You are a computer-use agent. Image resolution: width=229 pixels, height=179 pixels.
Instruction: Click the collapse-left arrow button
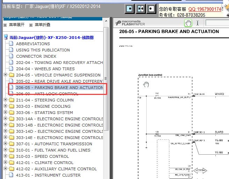[x=151, y=9]
